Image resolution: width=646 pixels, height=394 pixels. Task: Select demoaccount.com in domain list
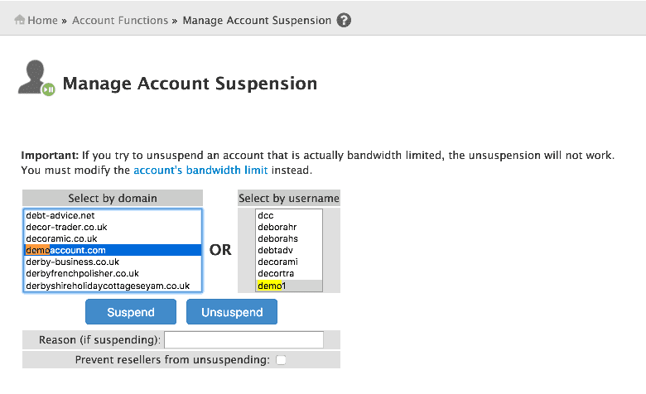(66, 250)
